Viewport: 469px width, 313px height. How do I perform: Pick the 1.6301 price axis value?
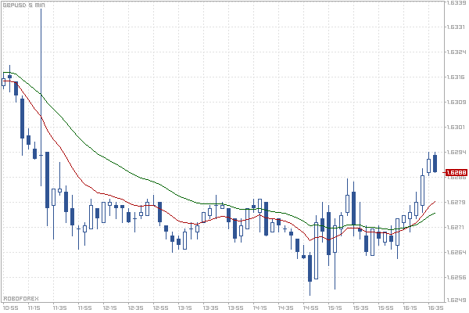456,128
